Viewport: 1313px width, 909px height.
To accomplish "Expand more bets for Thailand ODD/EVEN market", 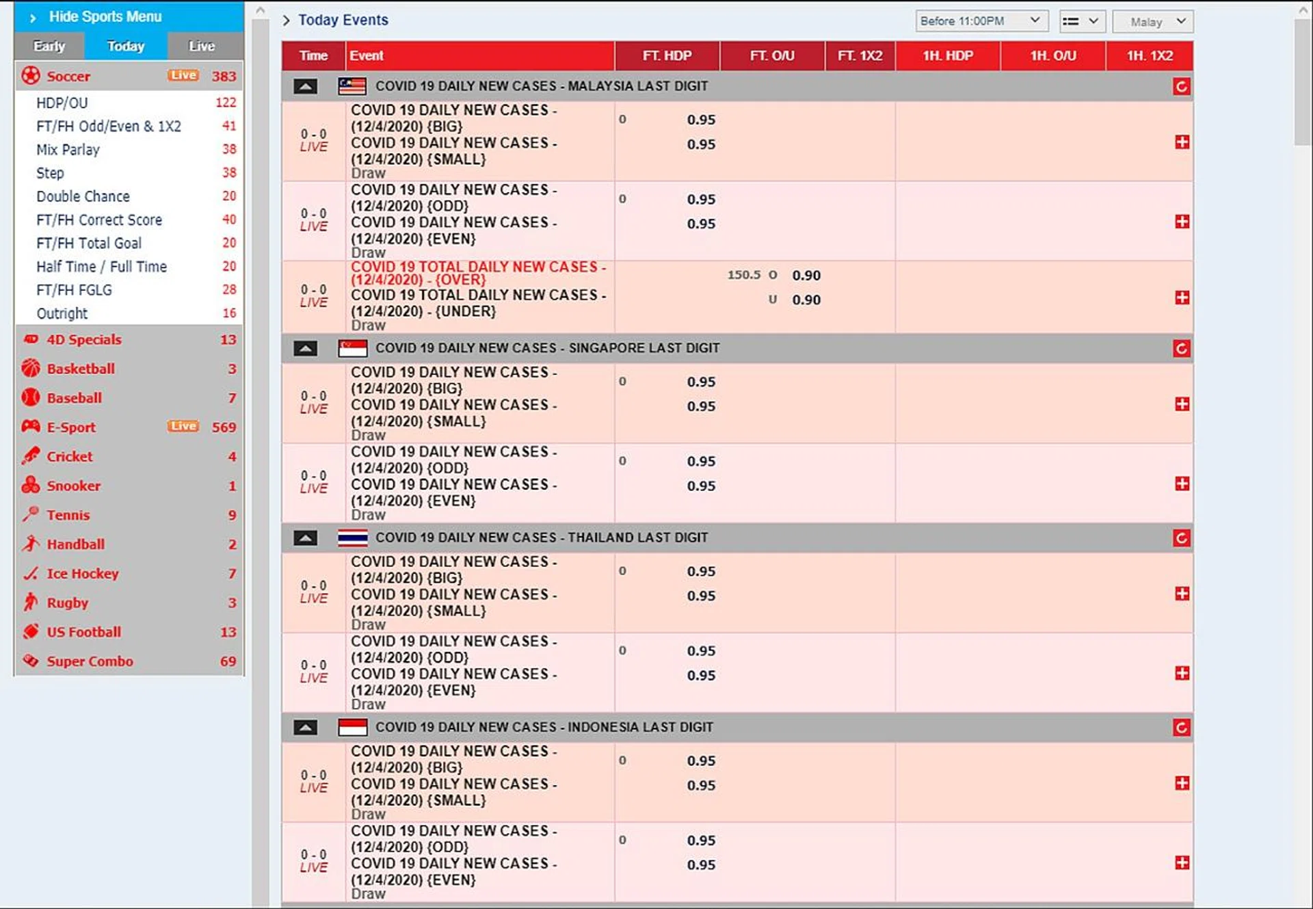I will click(x=1181, y=672).
